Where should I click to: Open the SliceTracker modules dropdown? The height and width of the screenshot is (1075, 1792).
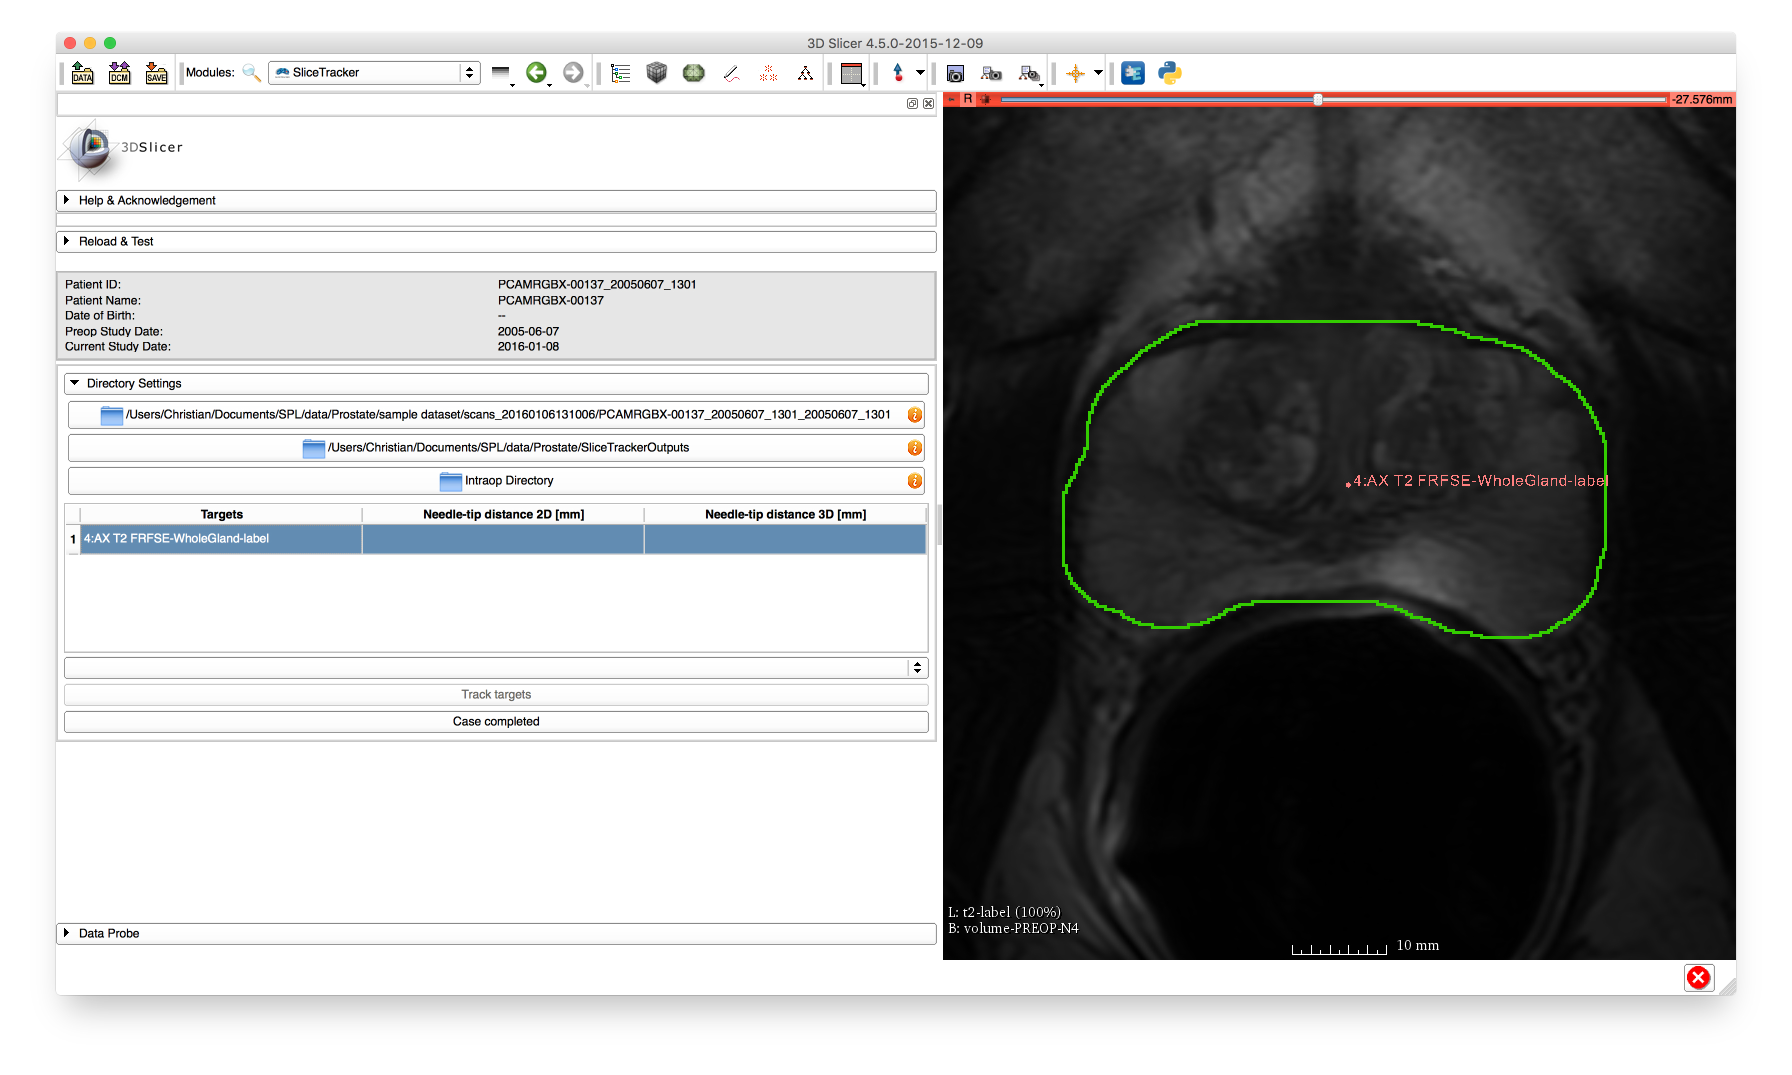tap(374, 72)
